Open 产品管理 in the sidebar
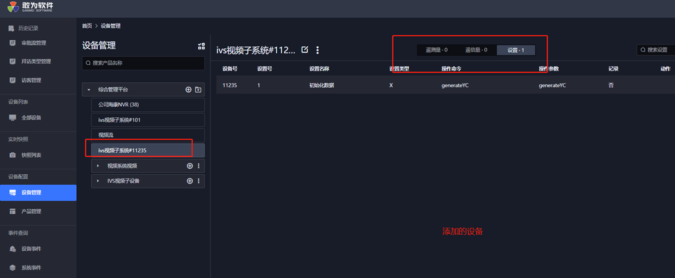Viewport: 675px width, 278px height. tap(31, 211)
